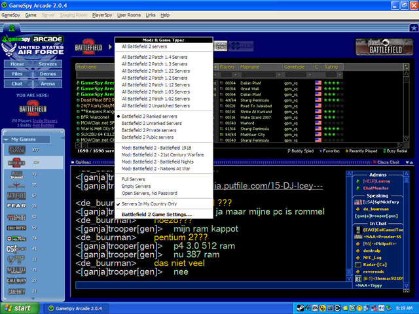Open the Links menu

click(151, 15)
